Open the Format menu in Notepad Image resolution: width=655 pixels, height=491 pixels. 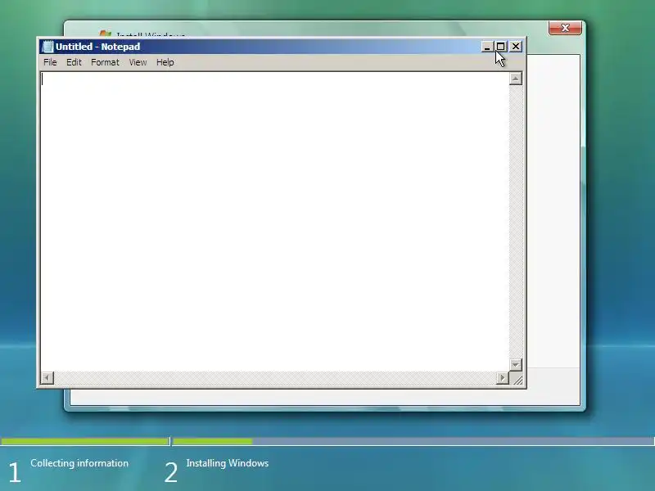pos(105,62)
